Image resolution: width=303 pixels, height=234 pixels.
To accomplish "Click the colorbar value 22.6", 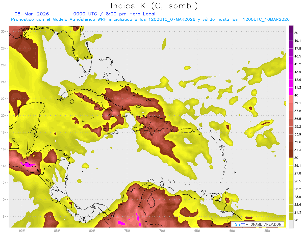I will (298, 205).
